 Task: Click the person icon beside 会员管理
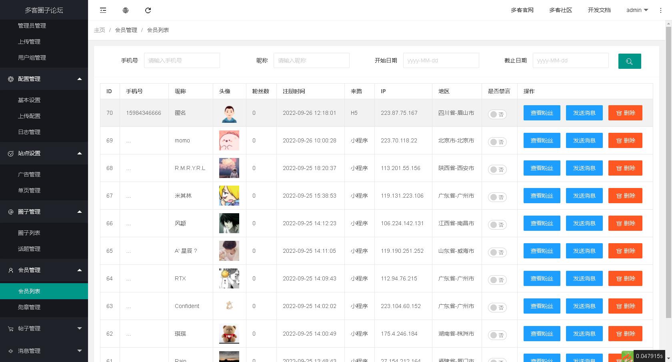(x=10, y=270)
